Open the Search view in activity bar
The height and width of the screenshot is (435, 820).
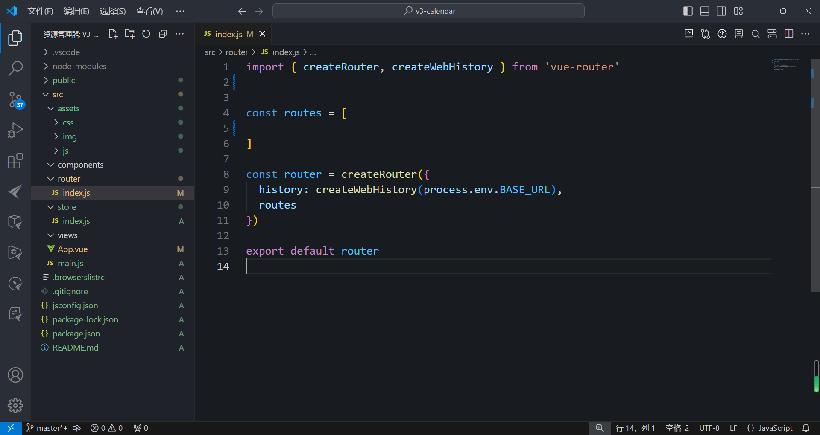[15, 68]
